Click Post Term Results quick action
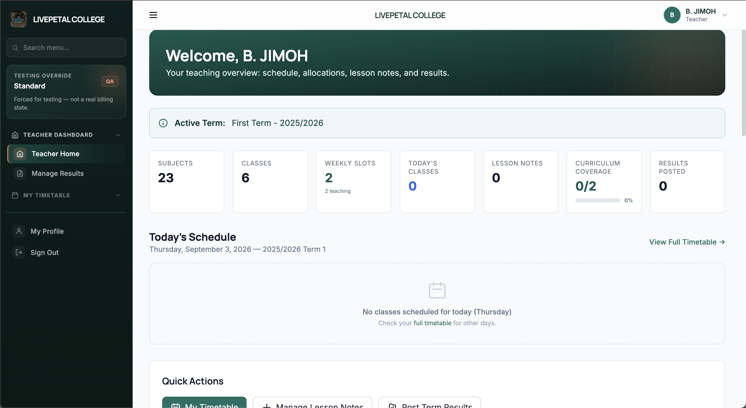 429,403
